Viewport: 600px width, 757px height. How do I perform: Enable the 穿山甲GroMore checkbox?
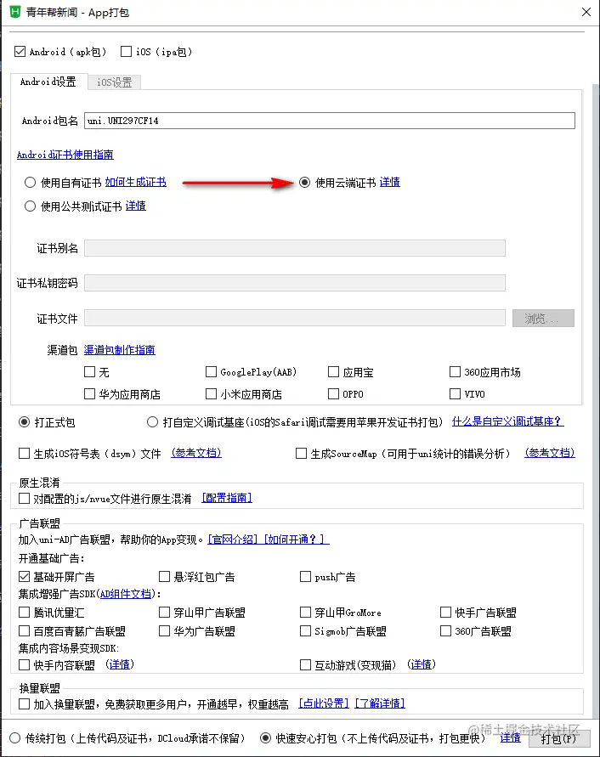coord(305,613)
